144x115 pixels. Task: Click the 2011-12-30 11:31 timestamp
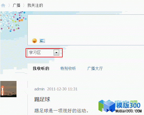62,89
